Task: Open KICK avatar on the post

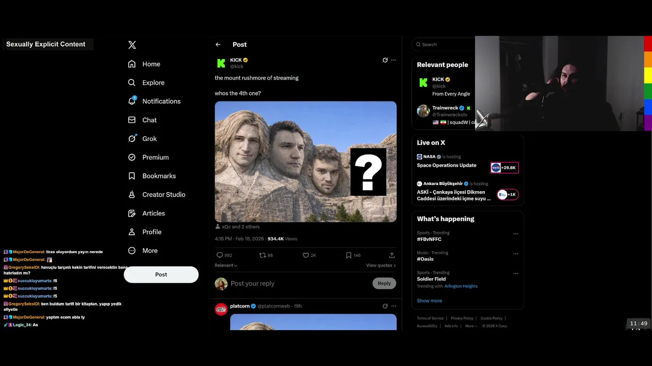Action: click(221, 63)
